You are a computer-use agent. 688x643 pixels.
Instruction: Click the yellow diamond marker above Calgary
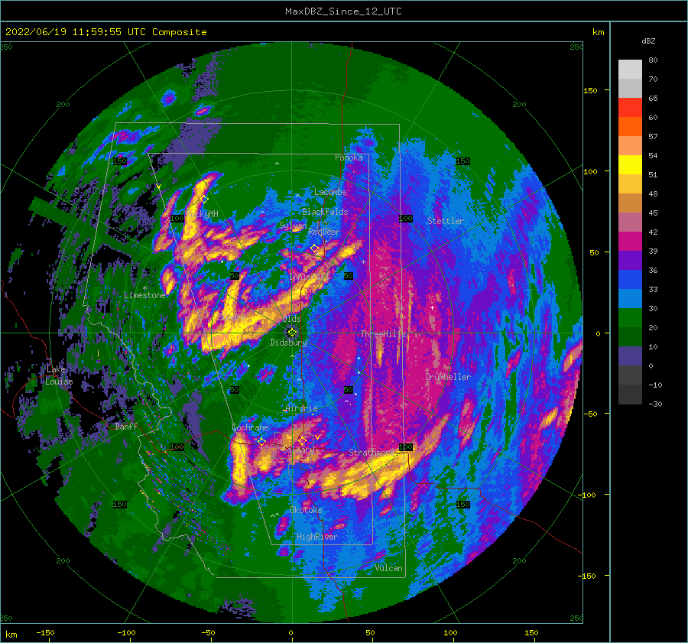[302, 440]
